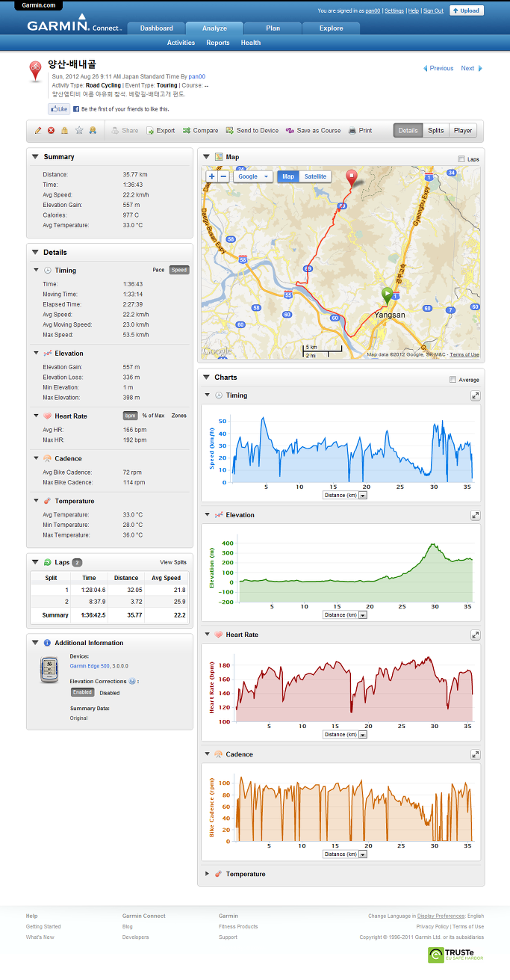
Task: Click Send to Device in toolbar
Action: [x=252, y=130]
